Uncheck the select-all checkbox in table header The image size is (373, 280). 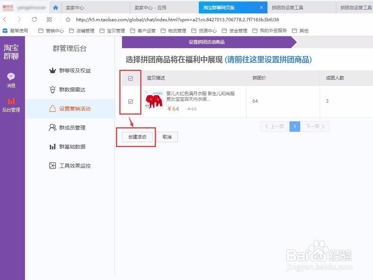[130, 78]
